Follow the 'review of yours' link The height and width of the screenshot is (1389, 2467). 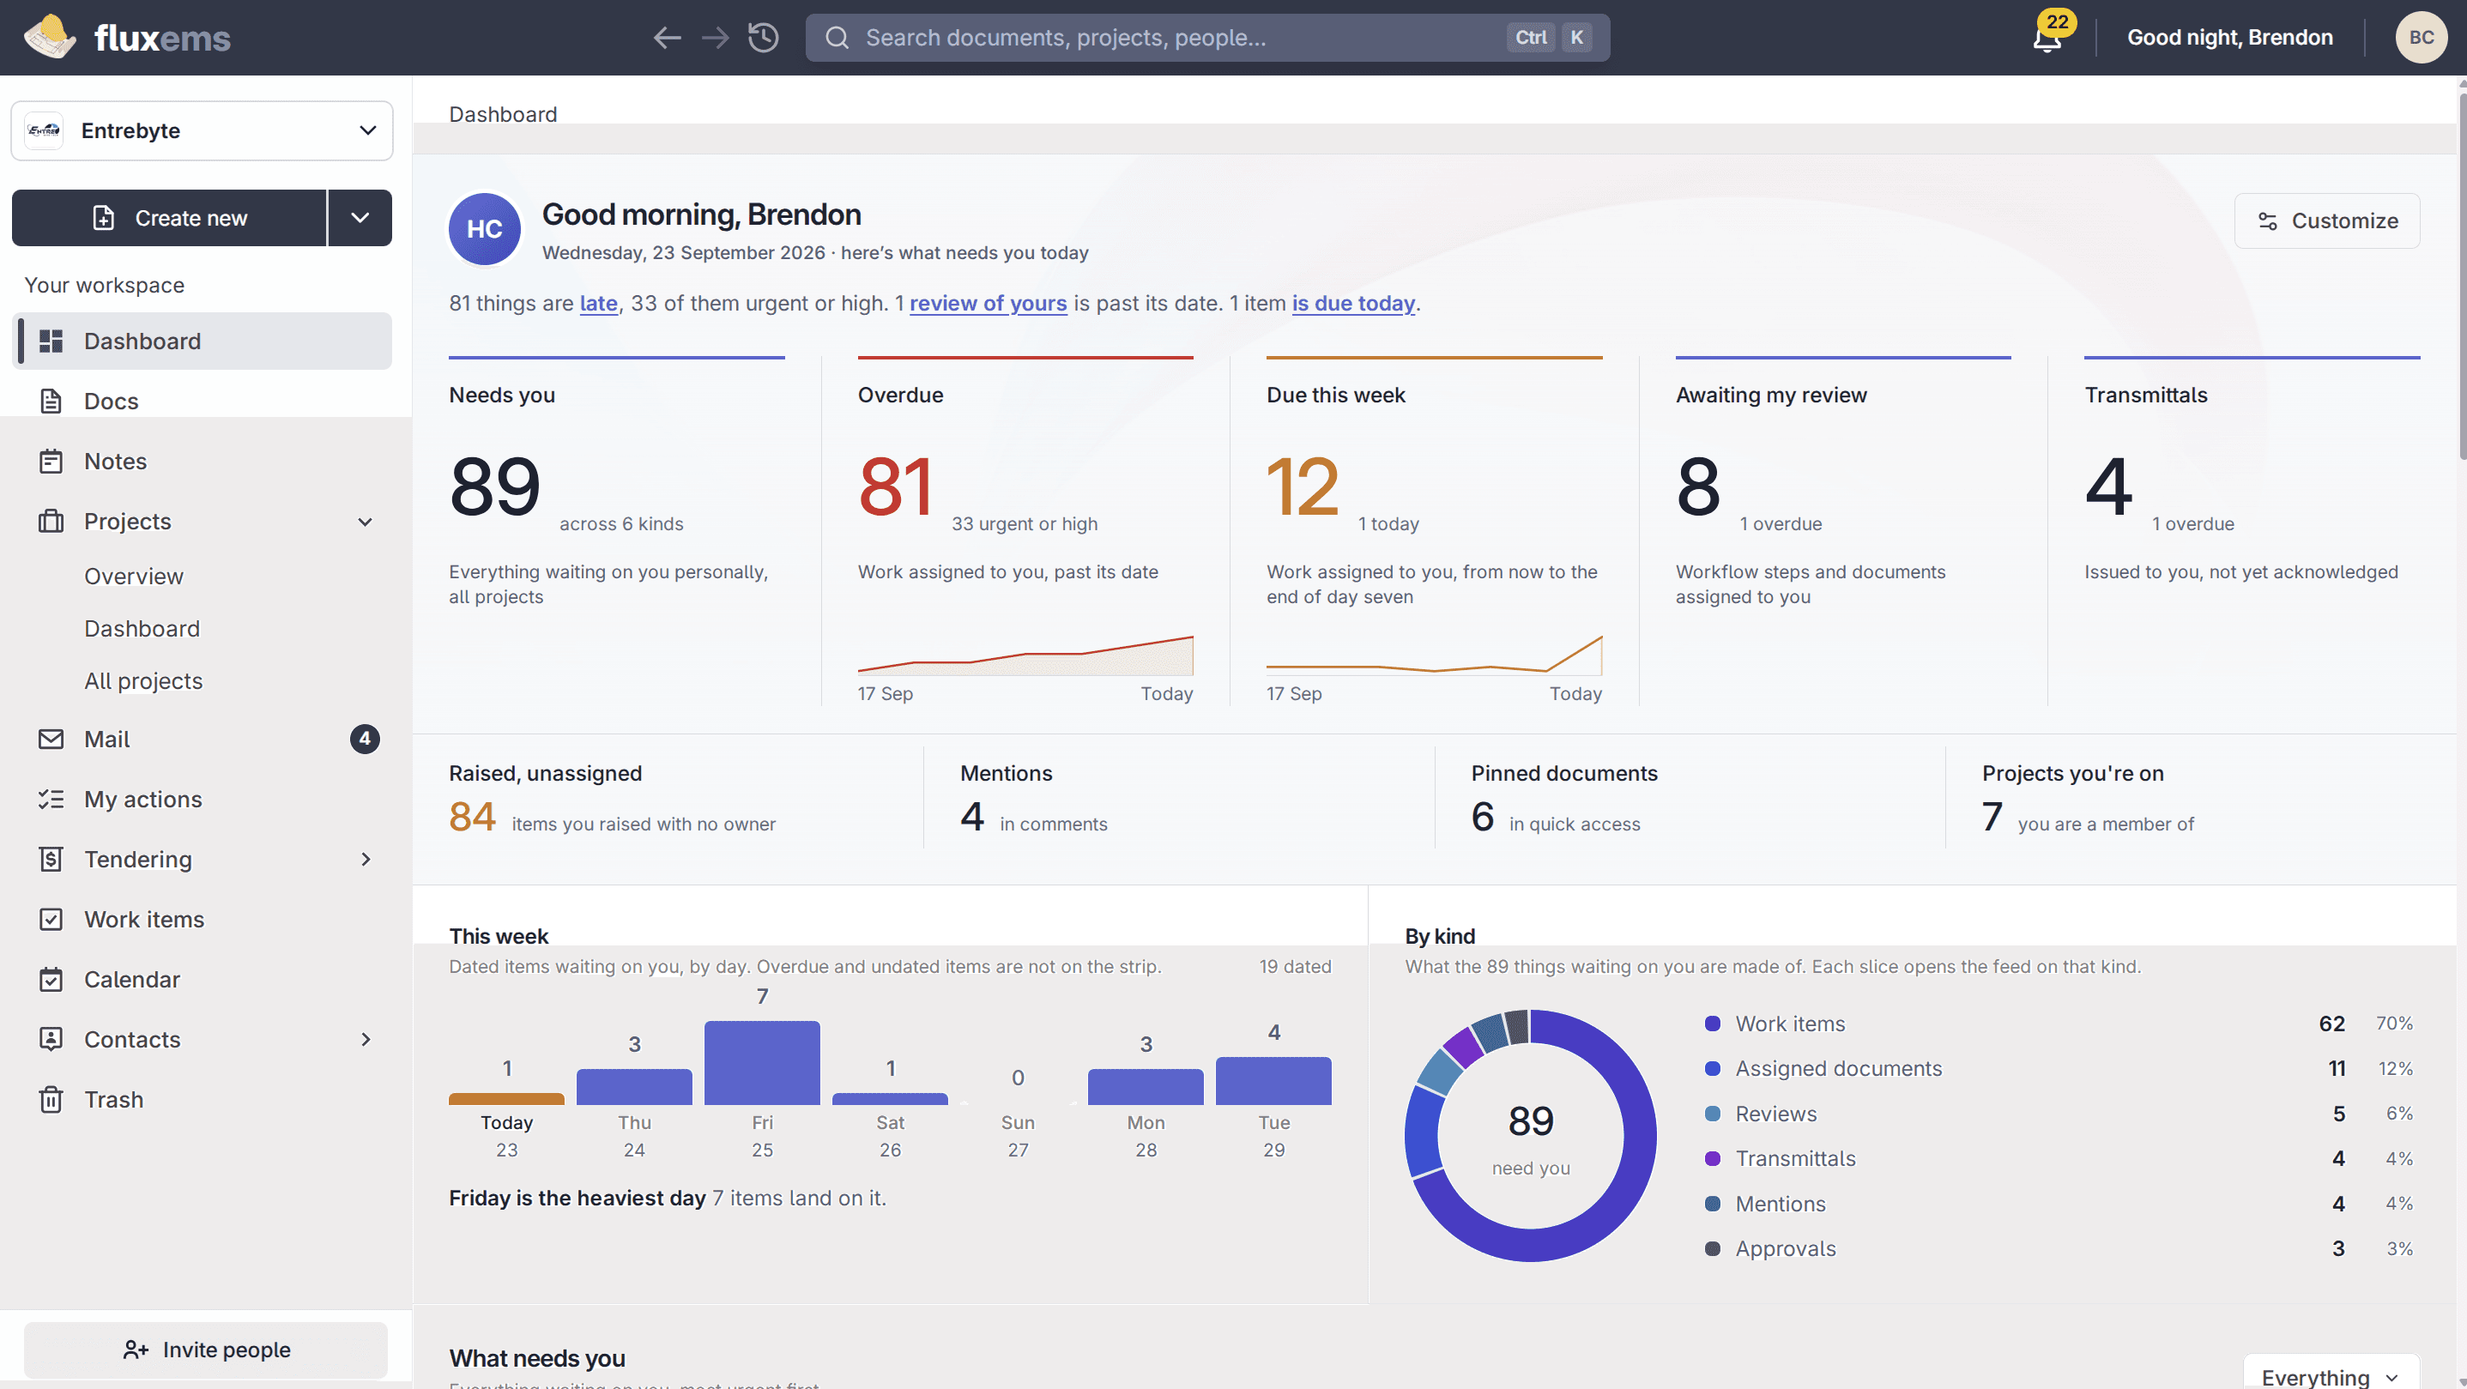(x=988, y=304)
